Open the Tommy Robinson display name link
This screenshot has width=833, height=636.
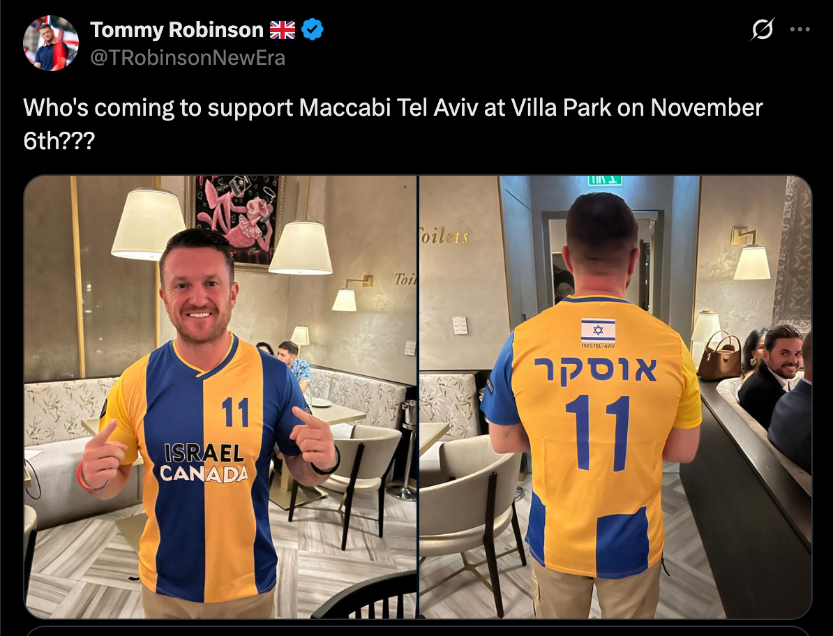pos(177,30)
